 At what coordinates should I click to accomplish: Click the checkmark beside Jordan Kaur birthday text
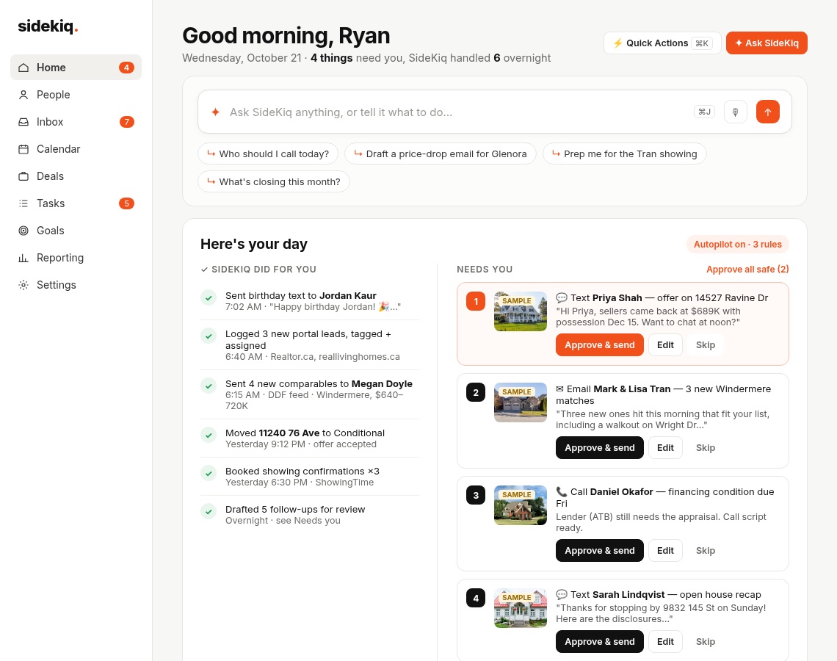[209, 298]
